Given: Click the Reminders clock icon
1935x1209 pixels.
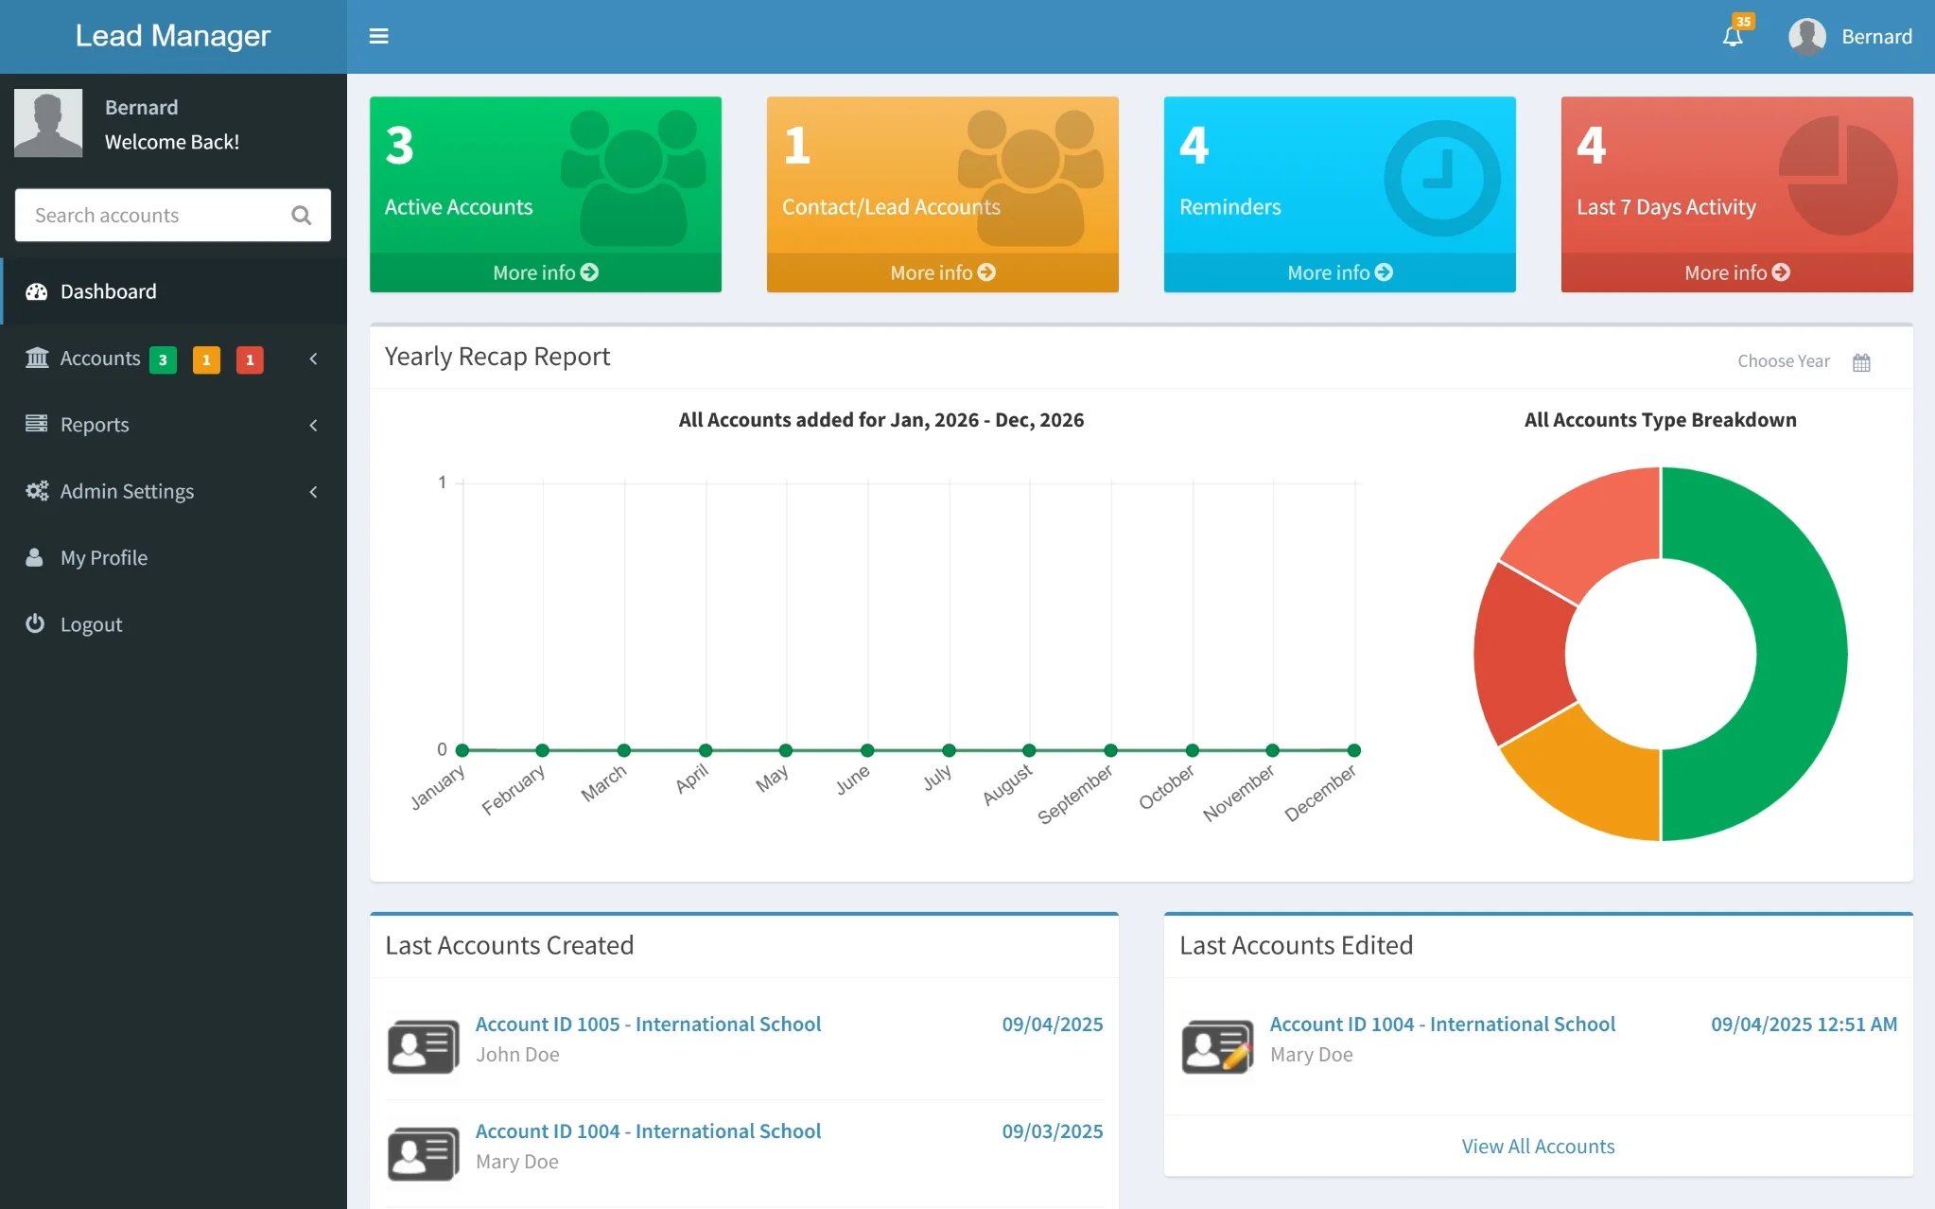Looking at the screenshot, I should [1441, 178].
